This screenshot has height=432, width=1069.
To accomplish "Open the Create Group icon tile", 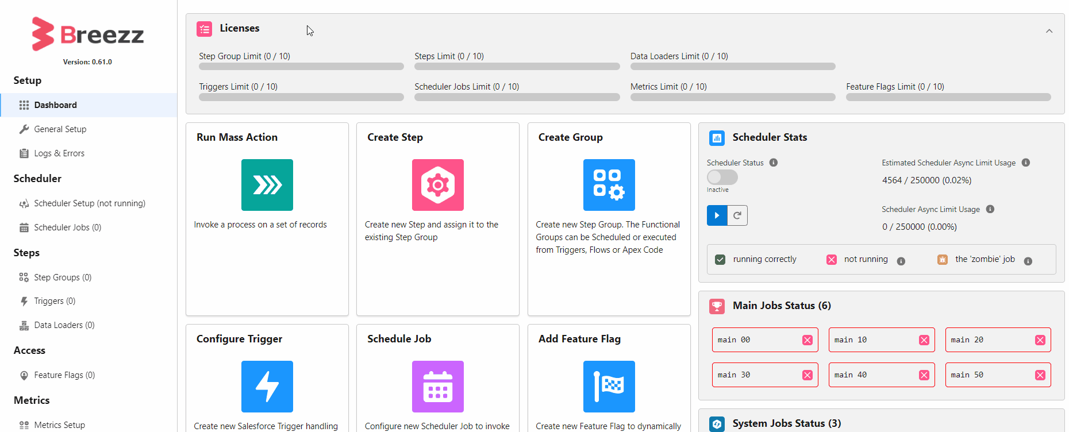I will 609,185.
